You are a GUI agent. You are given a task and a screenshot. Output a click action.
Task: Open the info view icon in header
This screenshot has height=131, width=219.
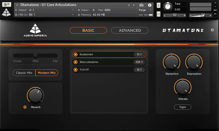coord(149,5)
